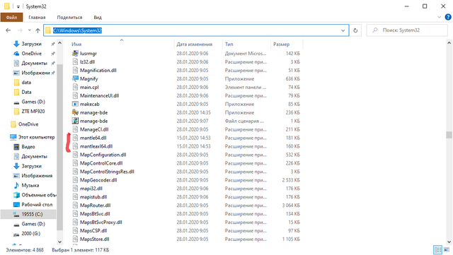Open Загрузки in quick access

tap(31, 44)
